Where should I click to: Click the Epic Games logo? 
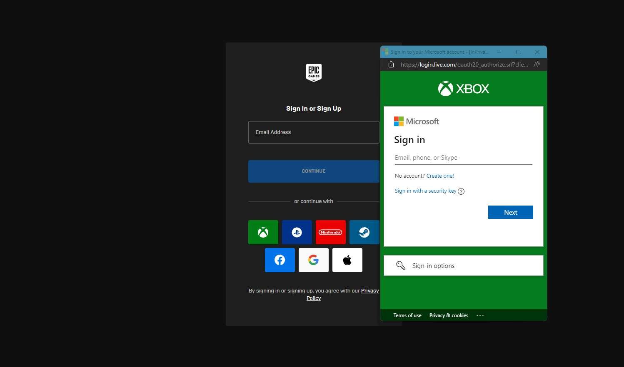coord(314,73)
